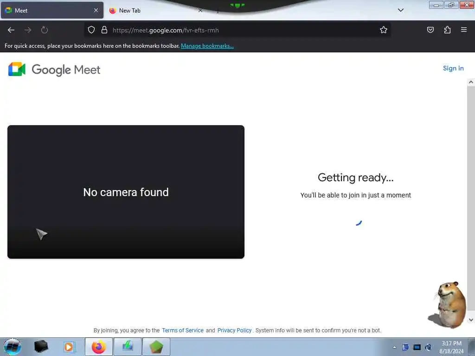The height and width of the screenshot is (356, 475).
Task: Click the Getting ready... heading
Action: [356, 178]
